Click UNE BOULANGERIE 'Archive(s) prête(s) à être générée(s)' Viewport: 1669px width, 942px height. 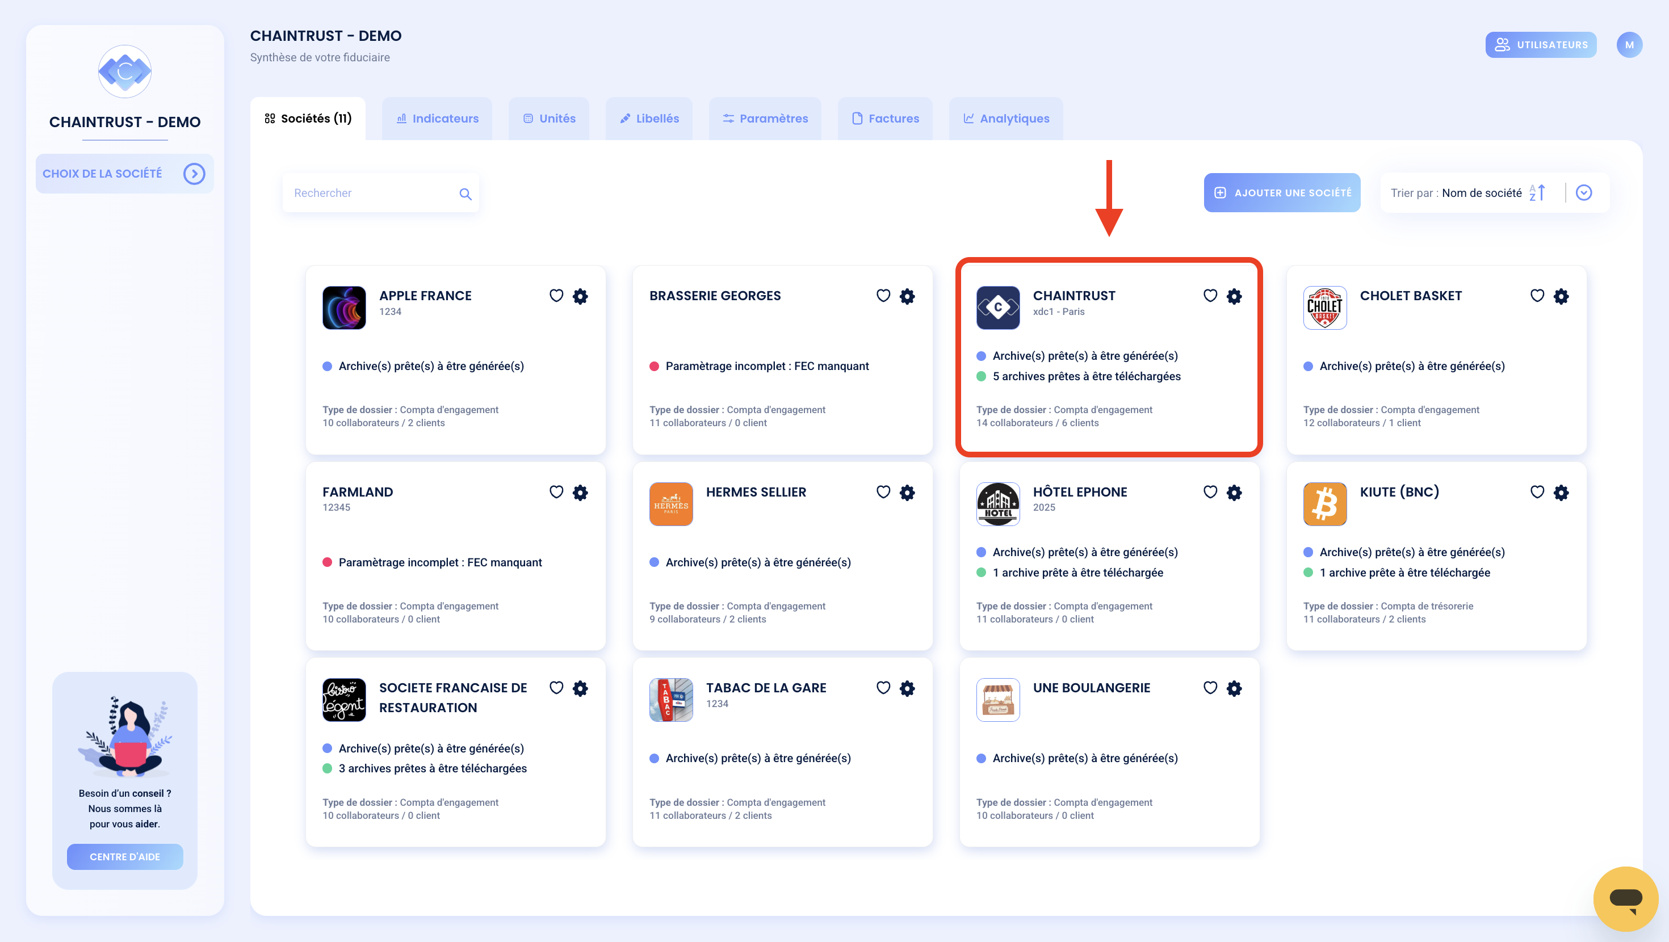pyautogui.click(x=1085, y=758)
